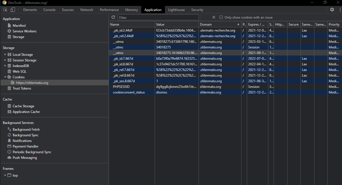Select the Session Storage grid icon

tap(9, 60)
